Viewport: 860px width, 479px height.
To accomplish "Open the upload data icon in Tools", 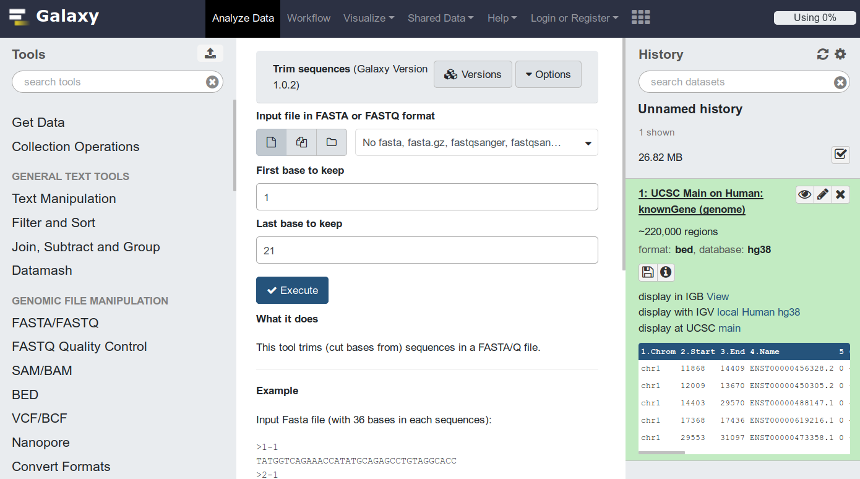I will click(x=210, y=53).
